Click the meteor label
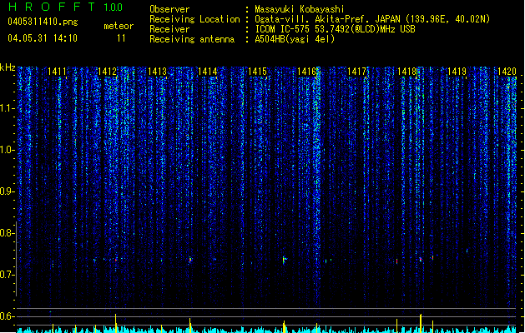 coord(119,26)
